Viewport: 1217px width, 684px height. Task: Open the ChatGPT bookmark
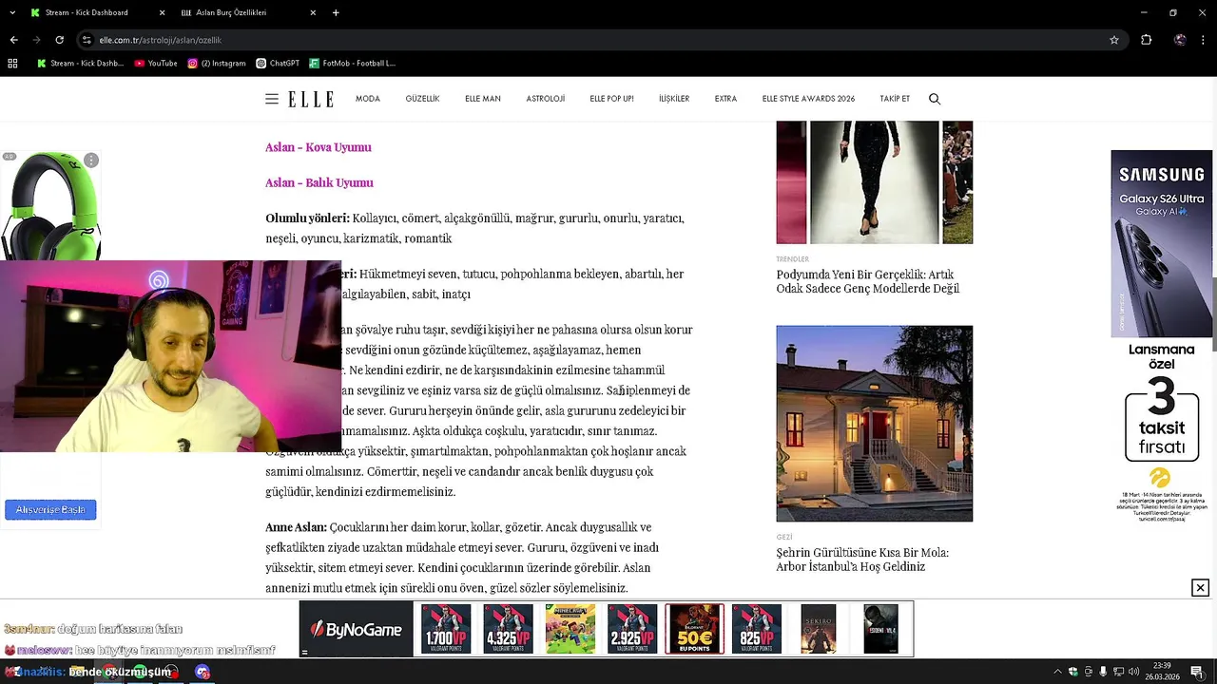(278, 64)
